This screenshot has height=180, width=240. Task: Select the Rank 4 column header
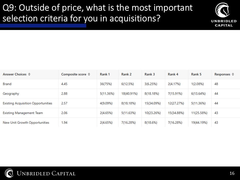[173, 74]
